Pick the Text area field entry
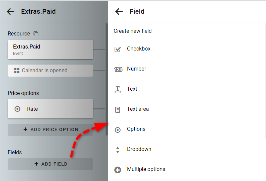The height and width of the screenshot is (181, 266). [x=187, y=109]
